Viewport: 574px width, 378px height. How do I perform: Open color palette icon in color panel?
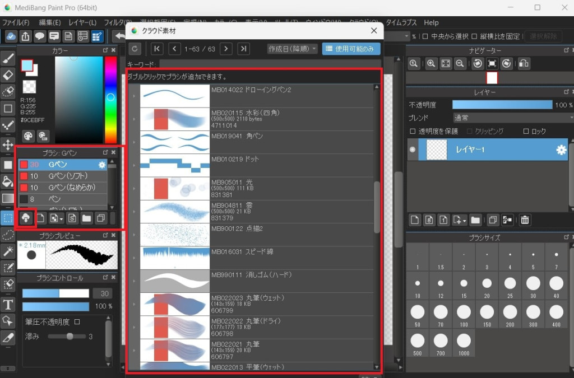coord(28,136)
